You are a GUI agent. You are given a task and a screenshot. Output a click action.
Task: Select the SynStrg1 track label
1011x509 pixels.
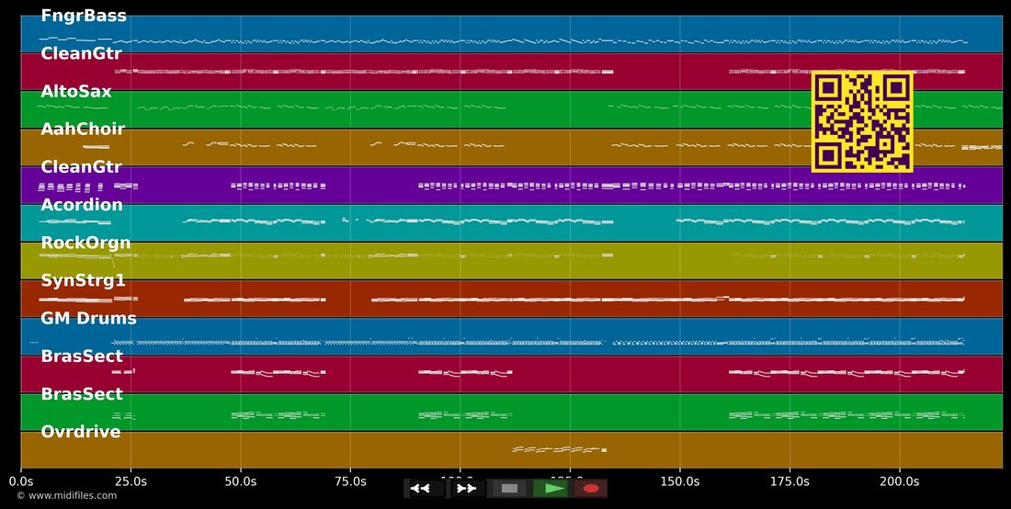(83, 281)
